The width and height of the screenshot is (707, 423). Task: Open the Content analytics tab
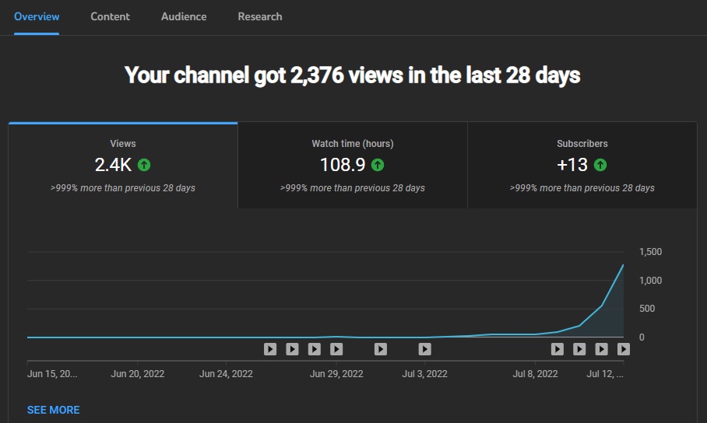(110, 16)
